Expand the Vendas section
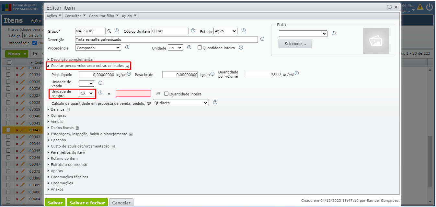The height and width of the screenshot is (207, 436). (x=55, y=122)
